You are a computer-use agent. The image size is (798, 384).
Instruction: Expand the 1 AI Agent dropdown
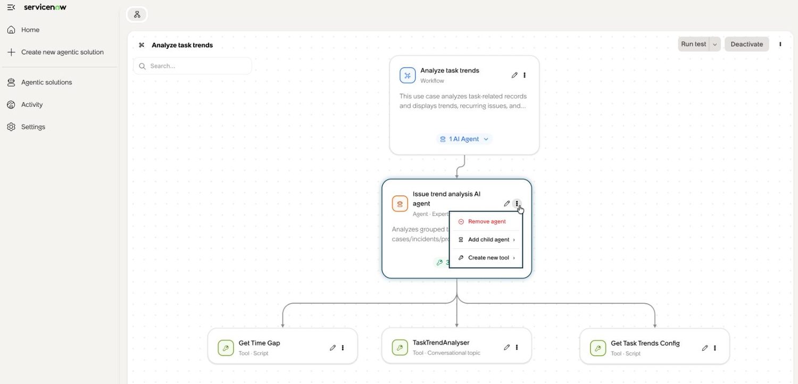click(x=464, y=139)
